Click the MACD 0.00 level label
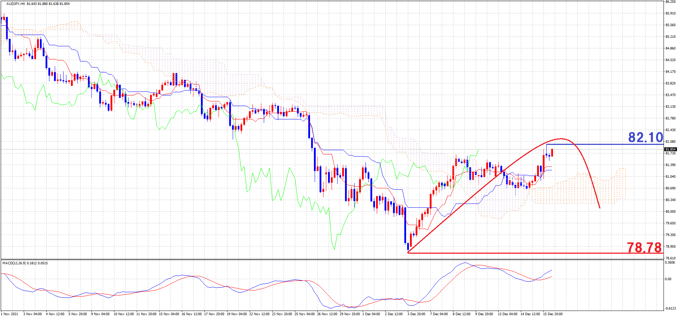 [x=668, y=279]
